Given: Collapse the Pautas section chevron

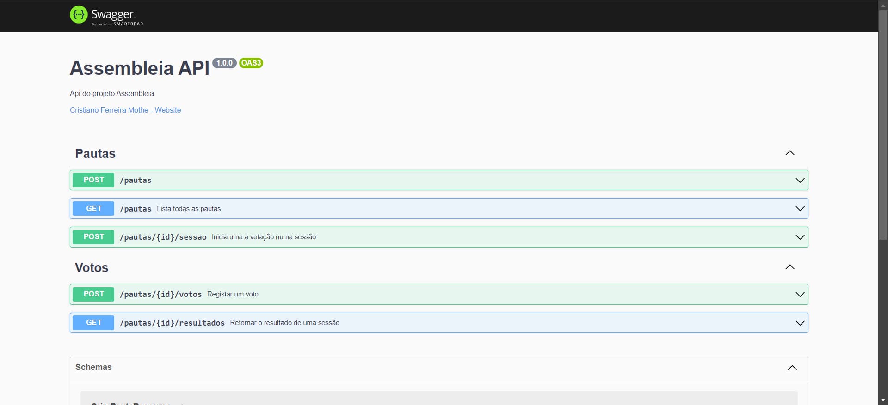Looking at the screenshot, I should click(790, 153).
